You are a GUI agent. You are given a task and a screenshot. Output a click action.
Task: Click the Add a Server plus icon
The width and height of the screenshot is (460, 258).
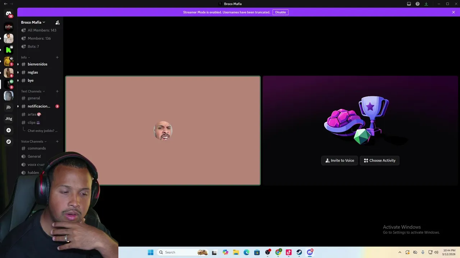(x=9, y=130)
